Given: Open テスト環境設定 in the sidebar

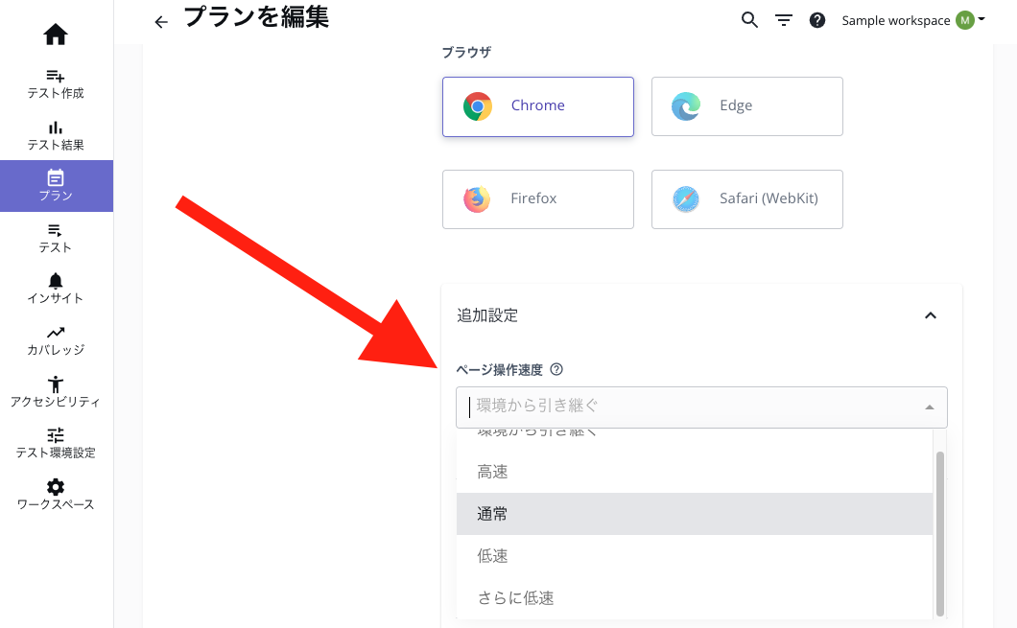Looking at the screenshot, I should click(56, 443).
